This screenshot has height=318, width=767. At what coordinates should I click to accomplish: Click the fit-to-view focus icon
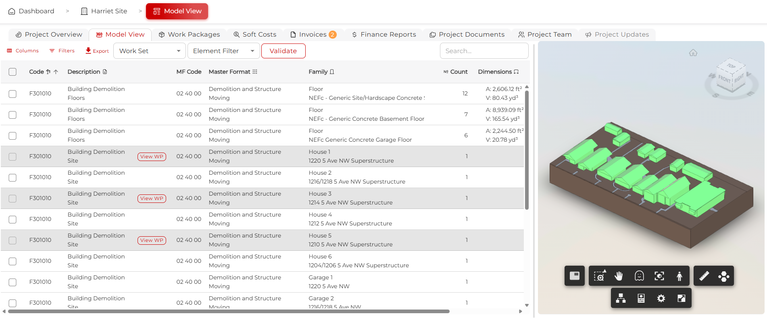[659, 276]
